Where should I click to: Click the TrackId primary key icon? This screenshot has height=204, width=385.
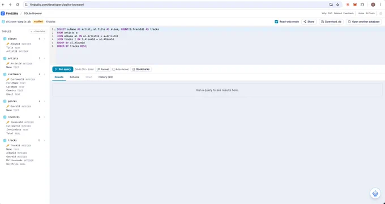[x=8, y=145]
